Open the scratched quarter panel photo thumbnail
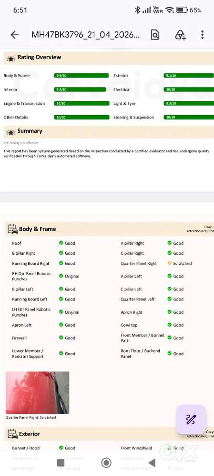 pyautogui.click(x=37, y=393)
